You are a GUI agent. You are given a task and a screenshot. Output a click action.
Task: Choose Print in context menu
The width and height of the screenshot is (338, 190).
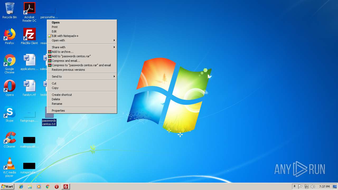pyautogui.click(x=82, y=27)
